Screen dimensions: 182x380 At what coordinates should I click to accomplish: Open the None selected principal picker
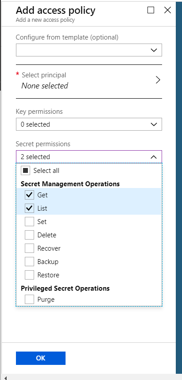pos(45,86)
